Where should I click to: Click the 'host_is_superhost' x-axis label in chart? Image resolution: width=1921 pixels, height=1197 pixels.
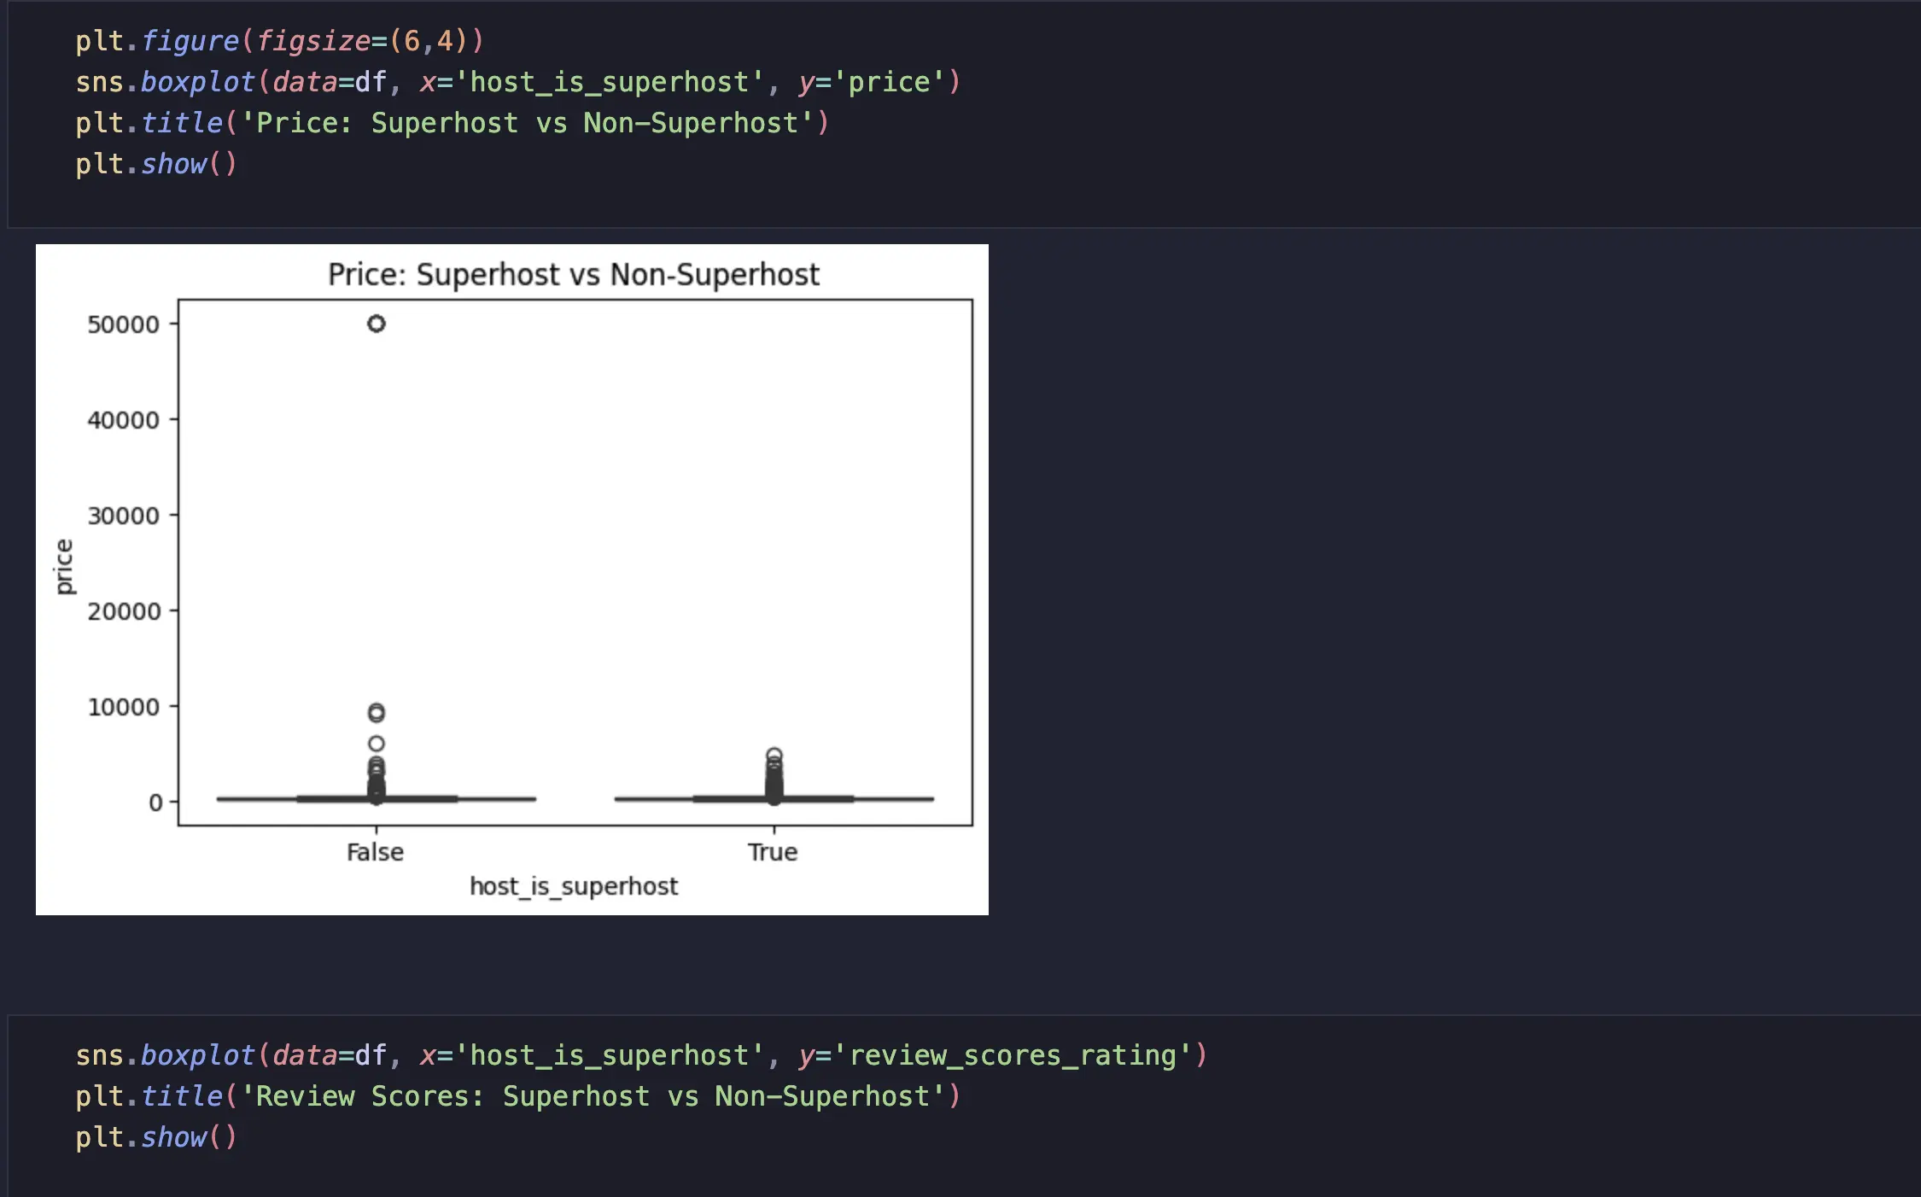(x=574, y=886)
